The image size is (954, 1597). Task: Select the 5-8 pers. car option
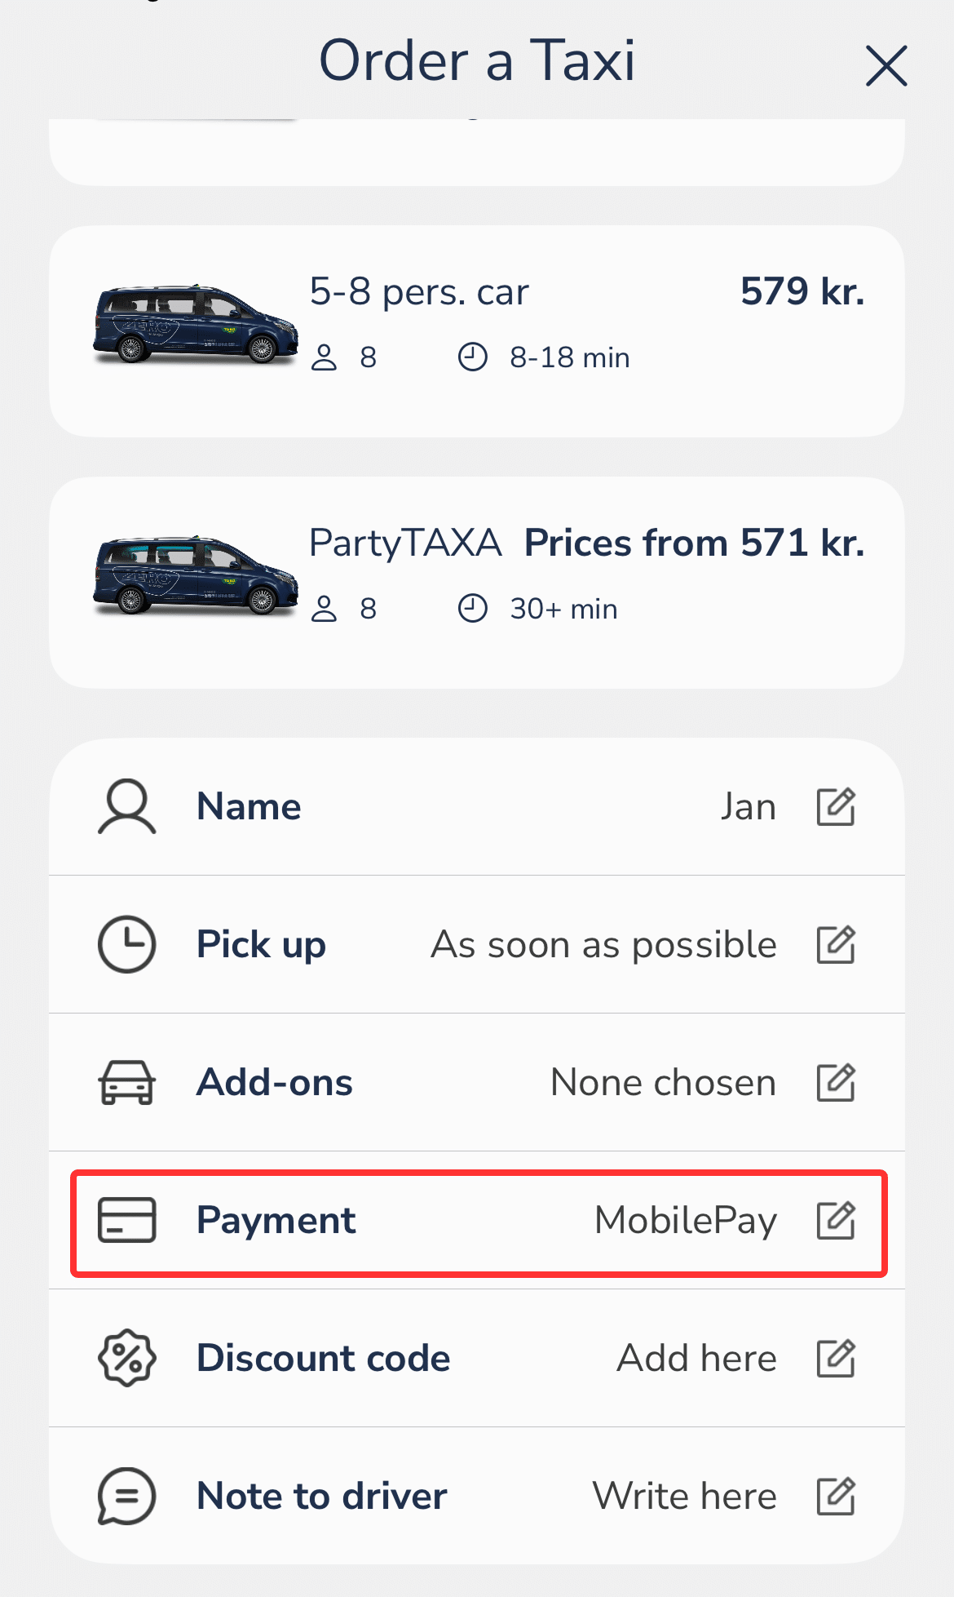pyautogui.click(x=477, y=330)
